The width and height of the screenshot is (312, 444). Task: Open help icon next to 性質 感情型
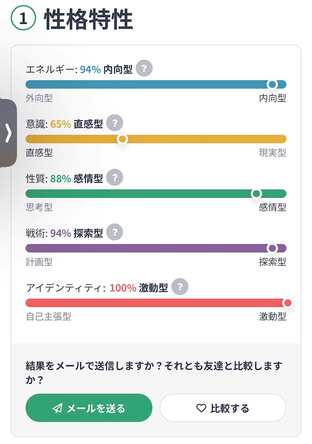[x=115, y=178]
